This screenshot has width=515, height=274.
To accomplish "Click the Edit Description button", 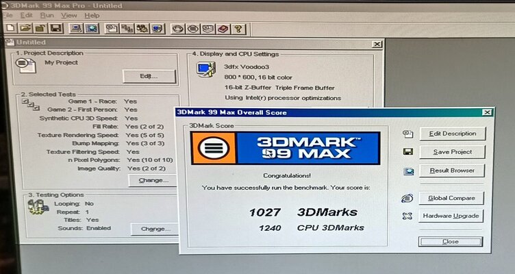I will 452,134.
